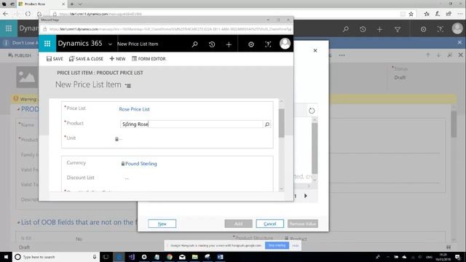This screenshot has width=466, height=262.
Task: Open the Dynamics 365 app launcher waffle in popup
Action: pyautogui.click(x=47, y=44)
